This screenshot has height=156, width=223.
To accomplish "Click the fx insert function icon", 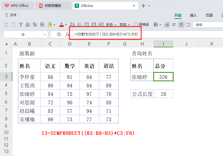I will point(67,34).
